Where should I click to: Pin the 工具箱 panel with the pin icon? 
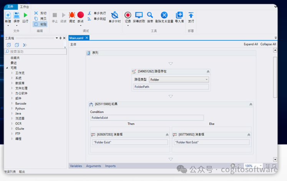pos(61,38)
